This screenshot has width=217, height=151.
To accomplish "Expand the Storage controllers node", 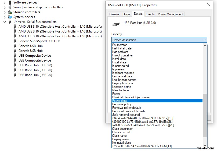I will click(x=5, y=12).
